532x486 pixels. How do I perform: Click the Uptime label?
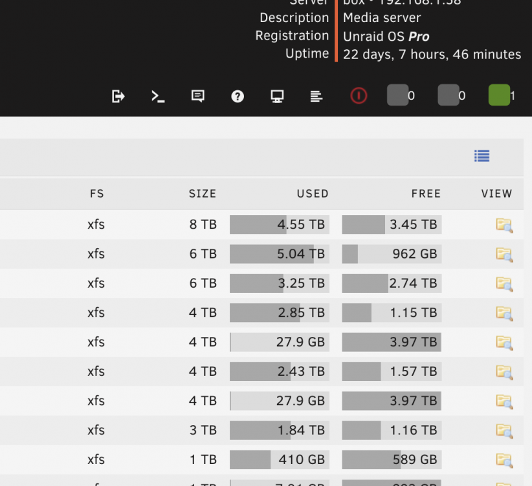pyautogui.click(x=307, y=53)
